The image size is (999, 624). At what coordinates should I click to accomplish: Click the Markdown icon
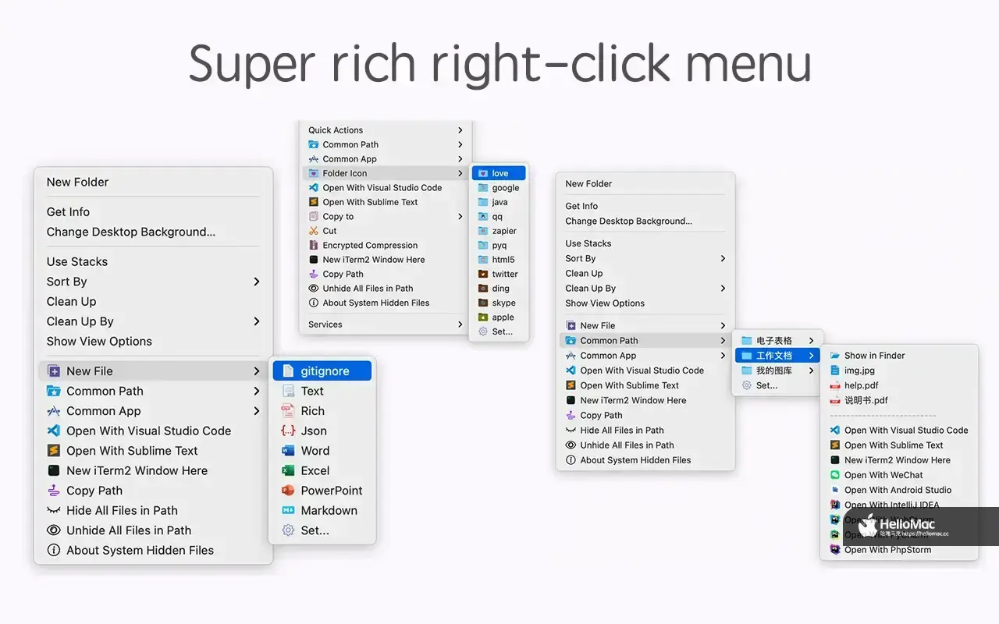pyautogui.click(x=288, y=510)
